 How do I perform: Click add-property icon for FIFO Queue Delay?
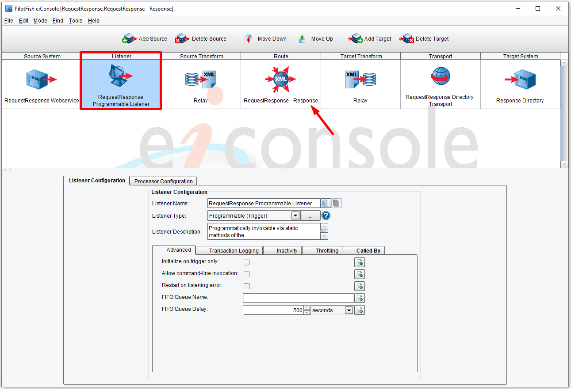[x=360, y=310]
